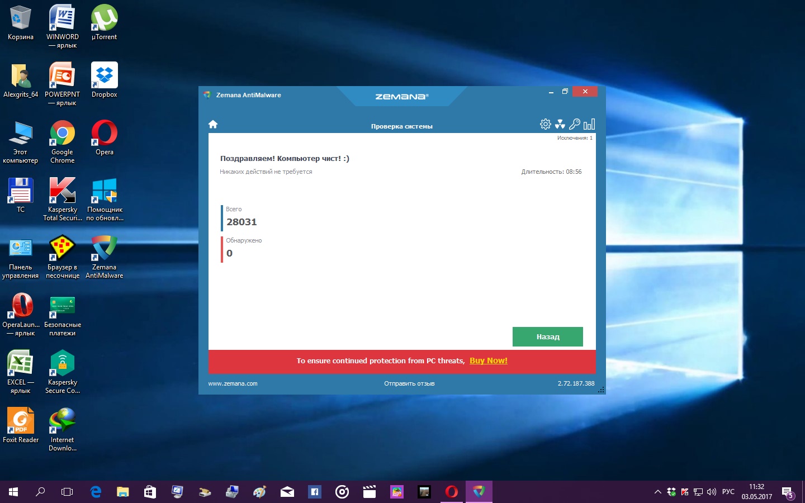Viewport: 805px width, 503px height.
Task: Select Безопасные платежи desktop icon
Action: tap(63, 315)
